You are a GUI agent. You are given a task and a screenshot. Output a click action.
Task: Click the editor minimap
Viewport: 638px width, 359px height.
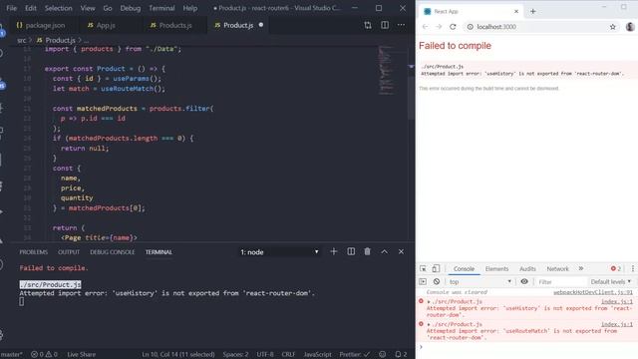[386, 70]
